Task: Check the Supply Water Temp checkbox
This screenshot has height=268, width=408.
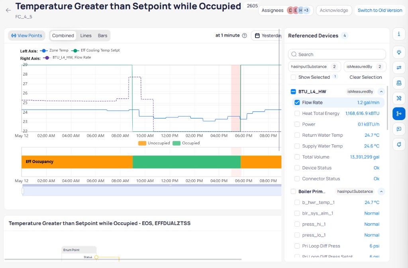Action: pos(297,146)
